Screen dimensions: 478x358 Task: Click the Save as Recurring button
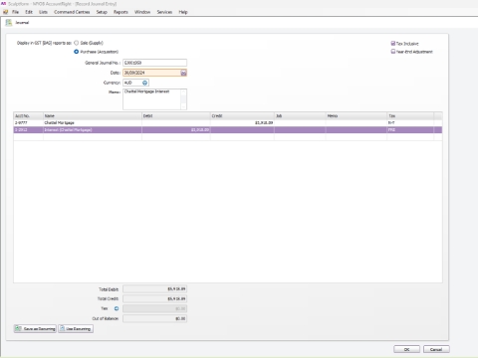click(35, 329)
